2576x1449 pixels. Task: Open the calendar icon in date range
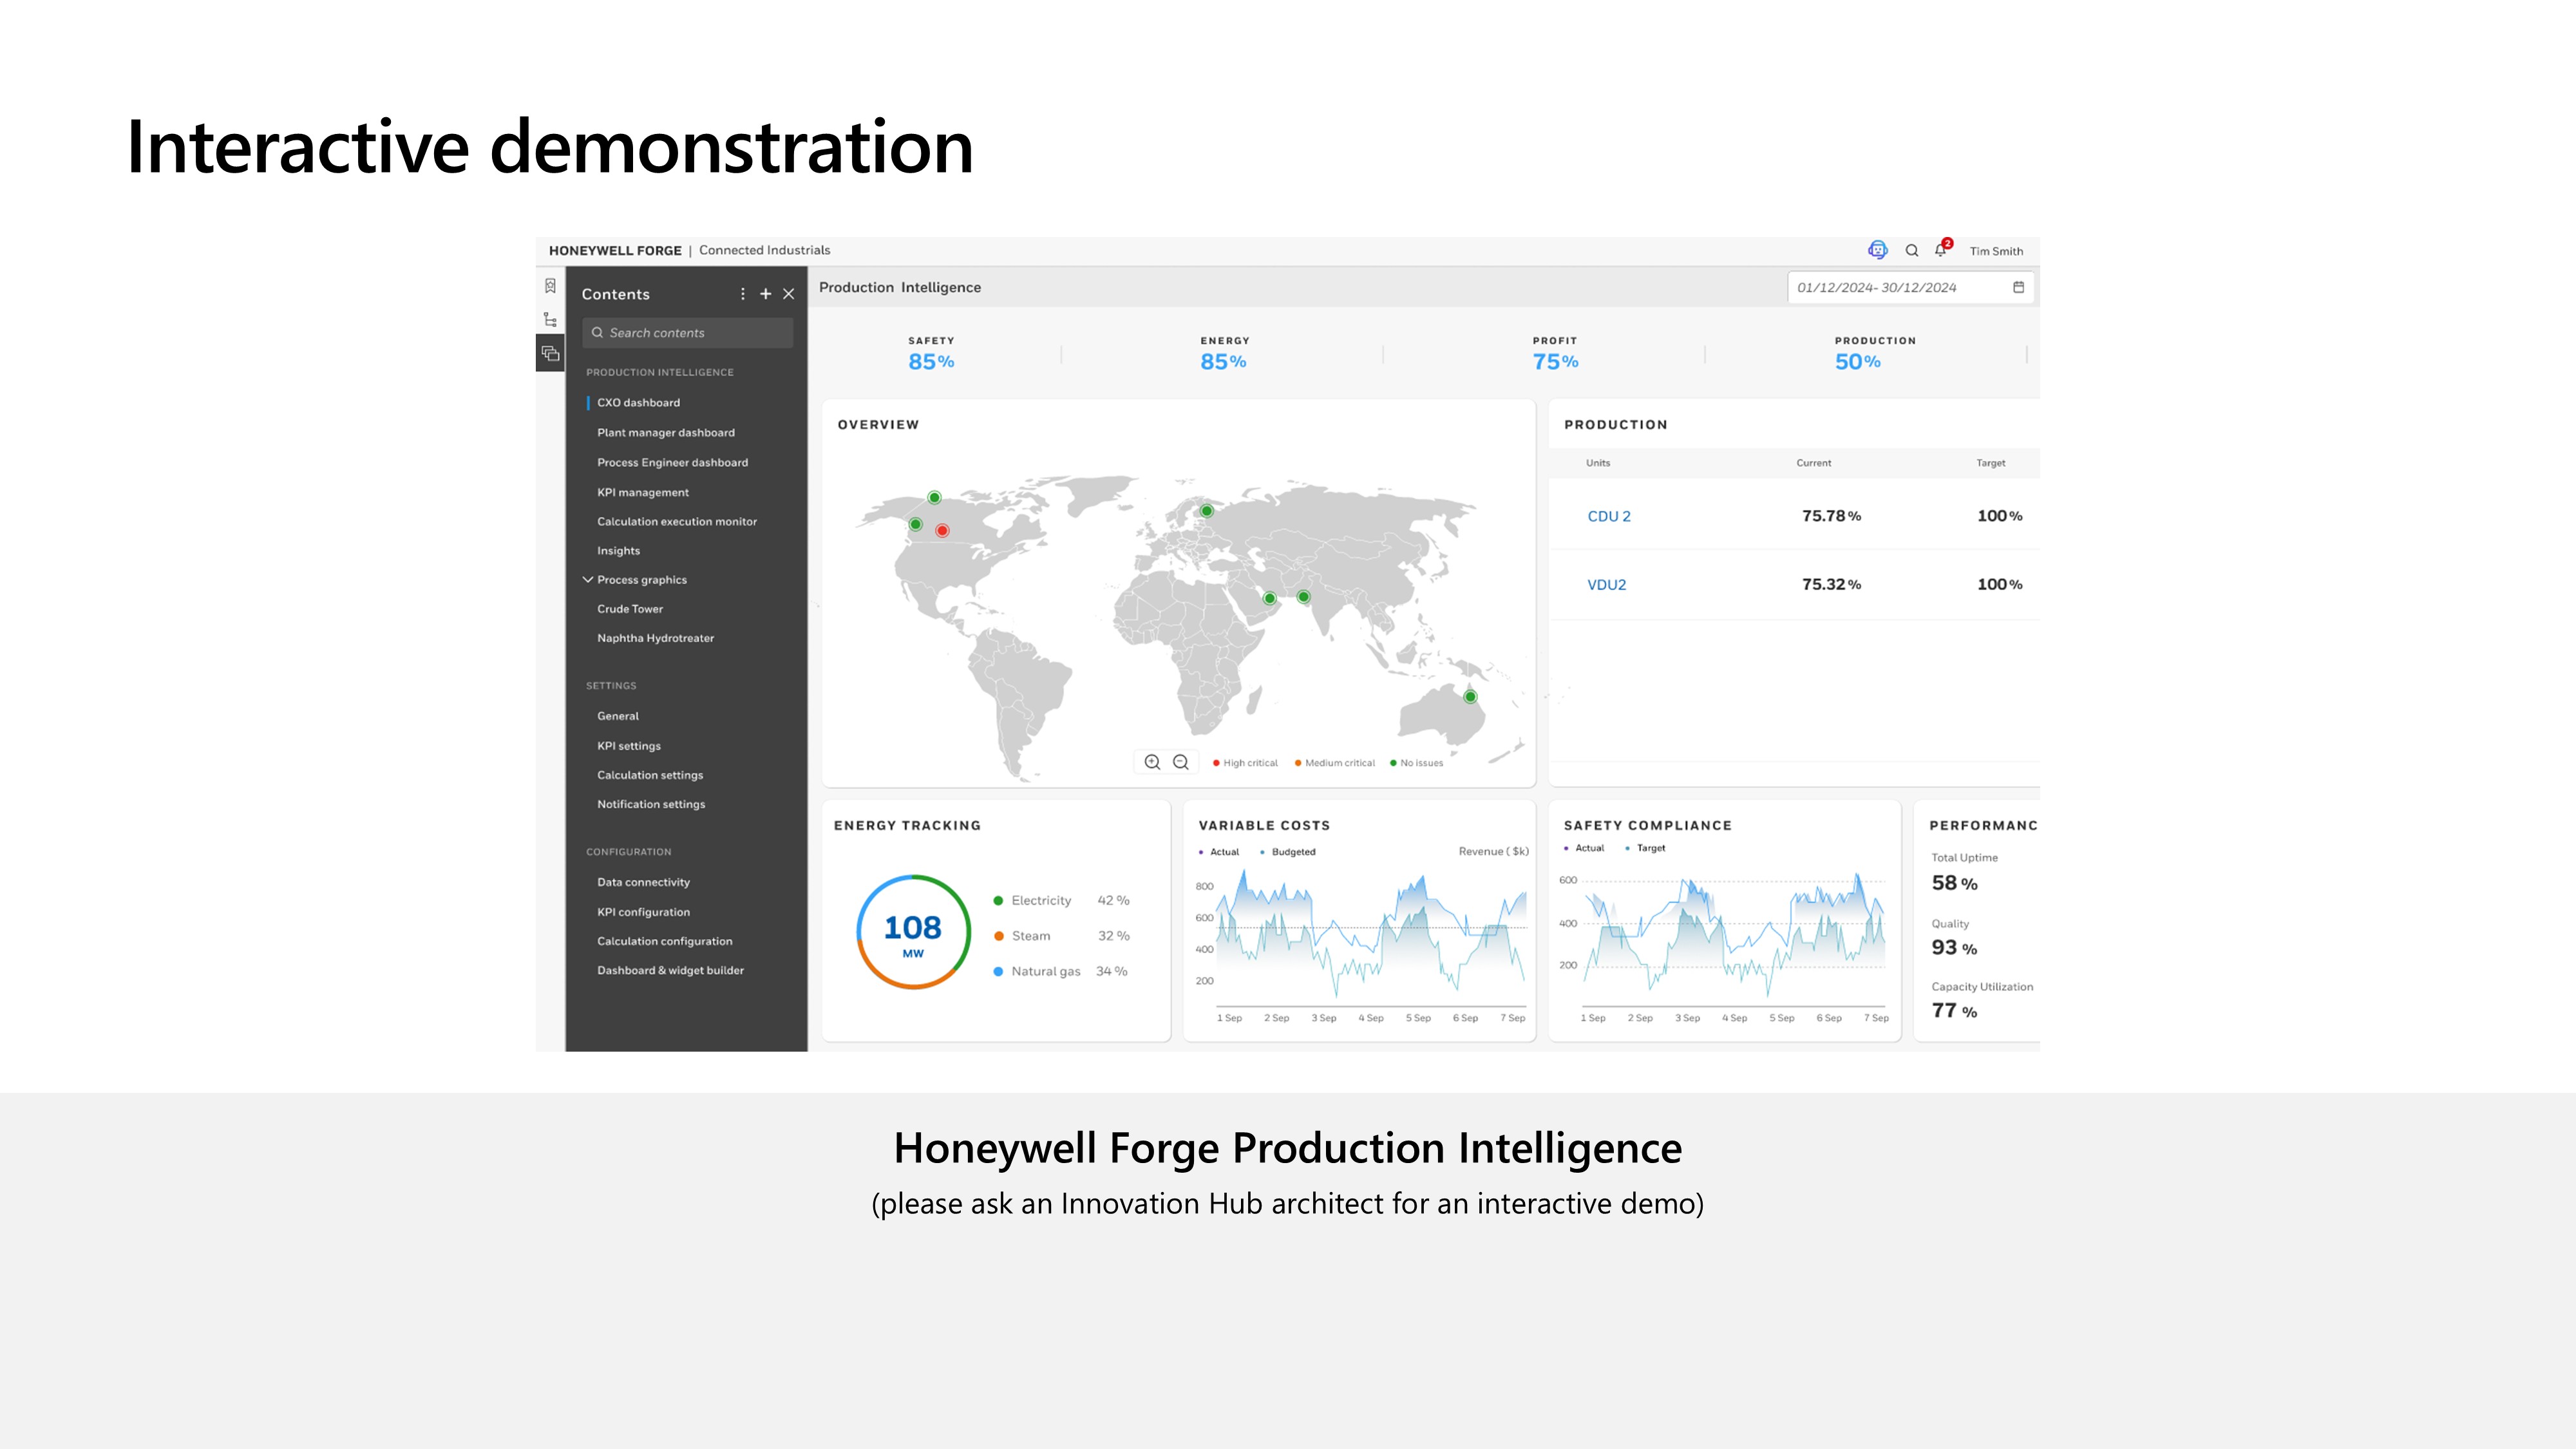click(x=2018, y=287)
